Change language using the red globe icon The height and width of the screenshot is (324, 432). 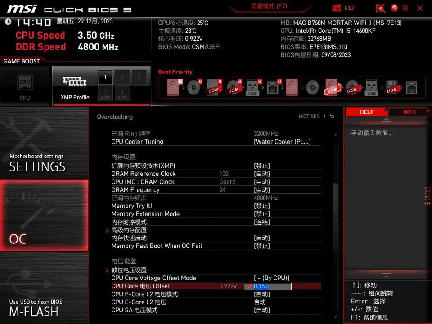[394, 8]
